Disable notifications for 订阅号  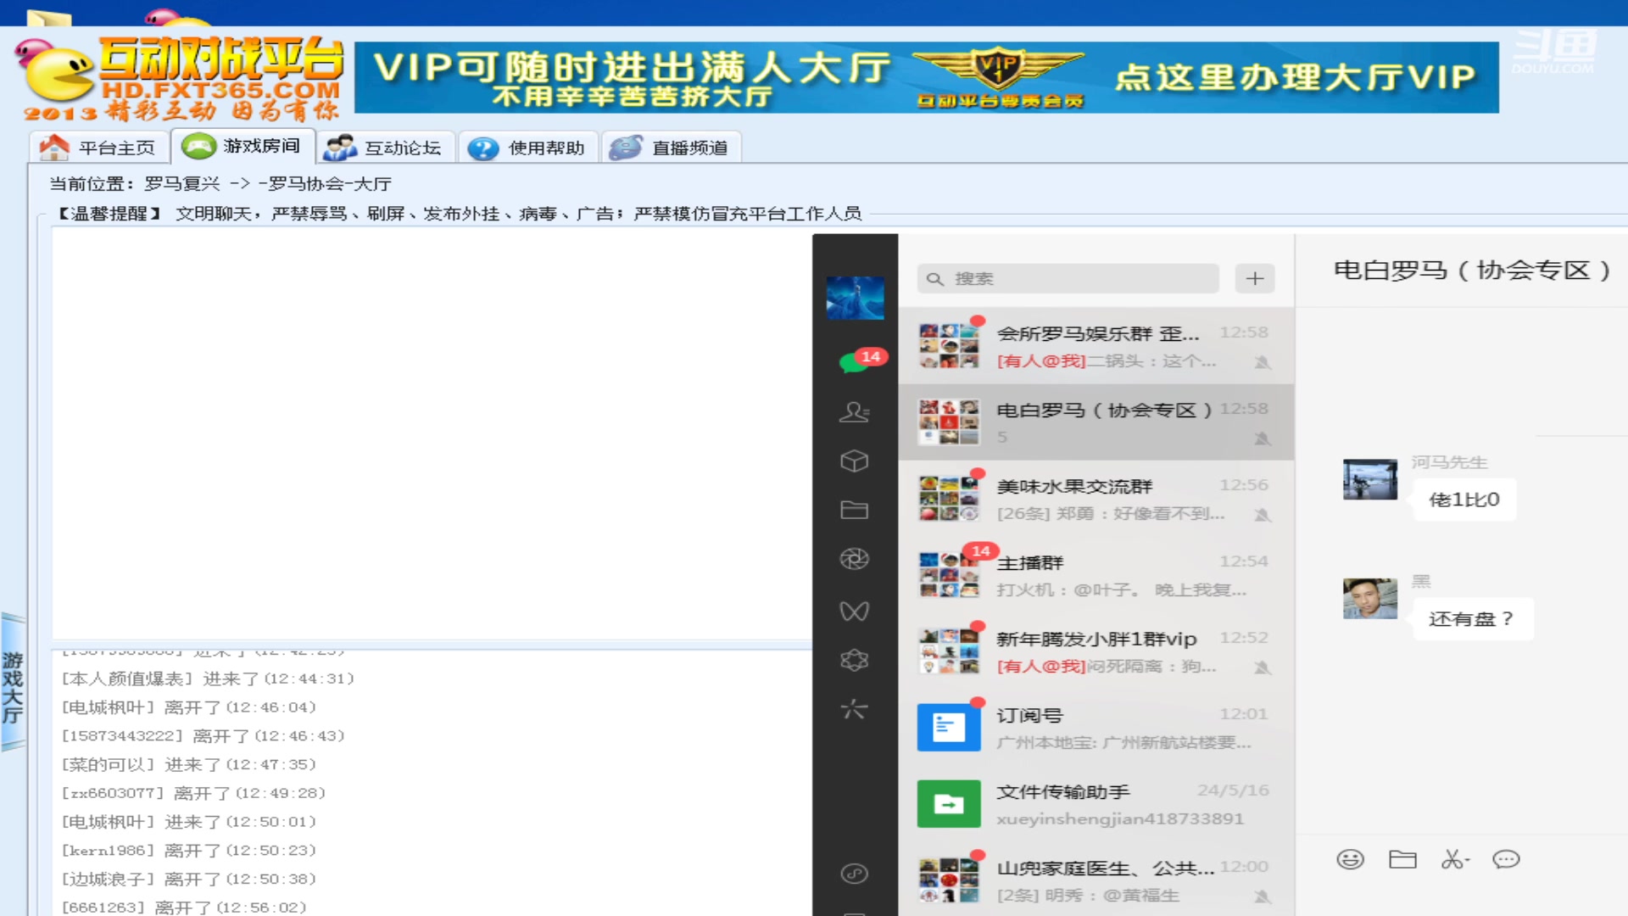point(1263,744)
